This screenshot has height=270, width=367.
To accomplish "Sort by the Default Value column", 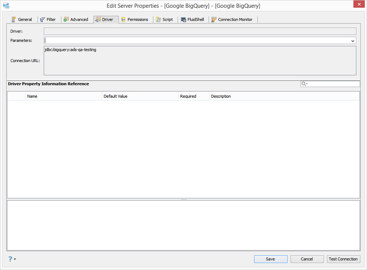I will point(140,96).
